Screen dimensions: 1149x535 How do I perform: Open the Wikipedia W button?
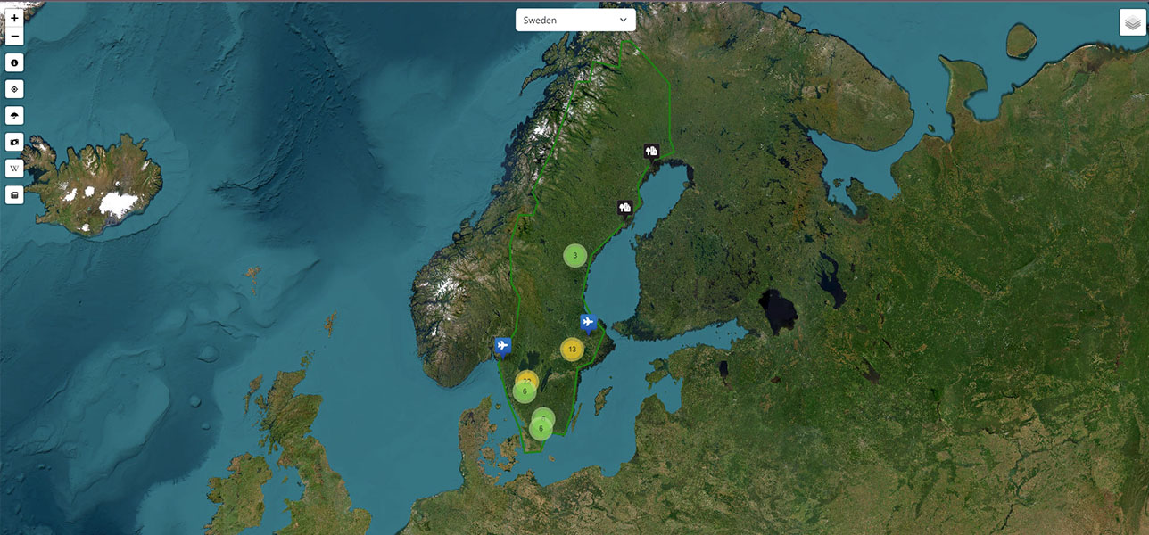coord(14,169)
